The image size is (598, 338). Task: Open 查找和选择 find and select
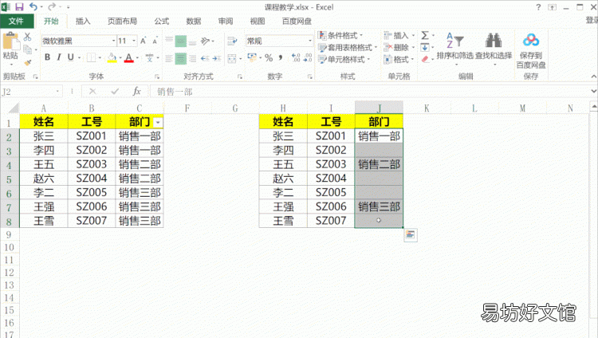click(x=494, y=49)
